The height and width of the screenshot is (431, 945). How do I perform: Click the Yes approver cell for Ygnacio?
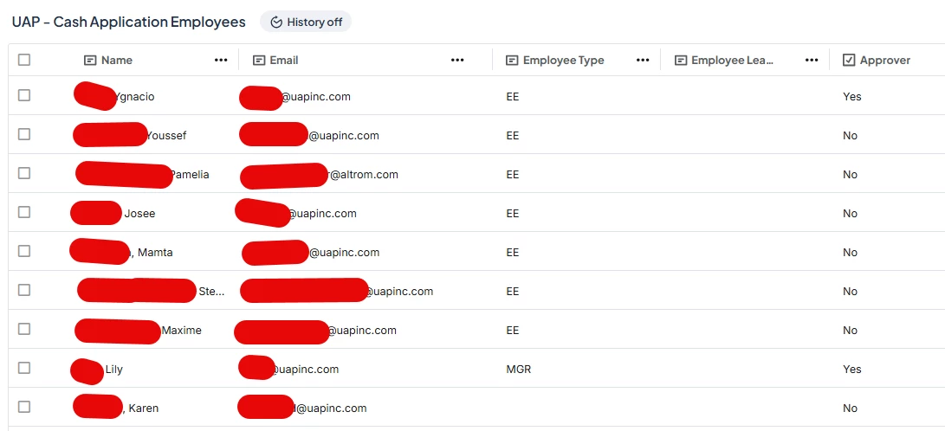[x=852, y=96]
